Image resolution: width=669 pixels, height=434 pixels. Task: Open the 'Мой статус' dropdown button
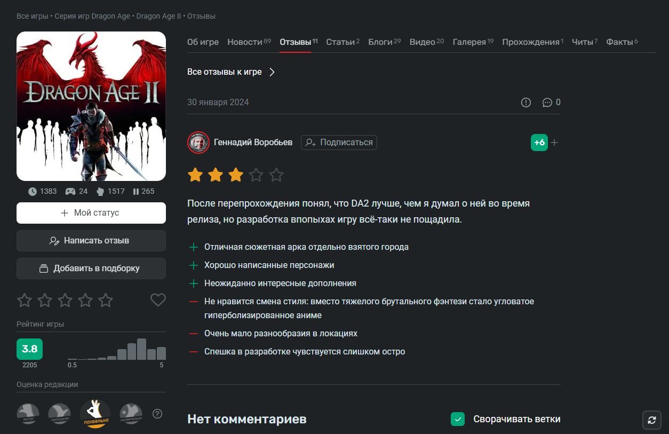[x=91, y=213]
